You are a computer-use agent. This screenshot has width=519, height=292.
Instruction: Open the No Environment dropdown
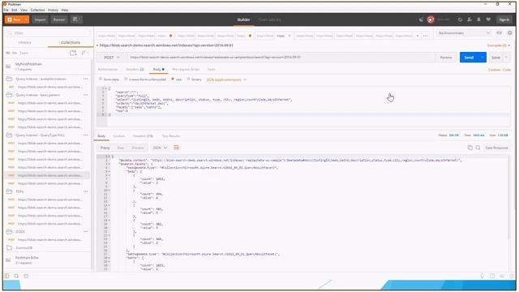[464, 32]
